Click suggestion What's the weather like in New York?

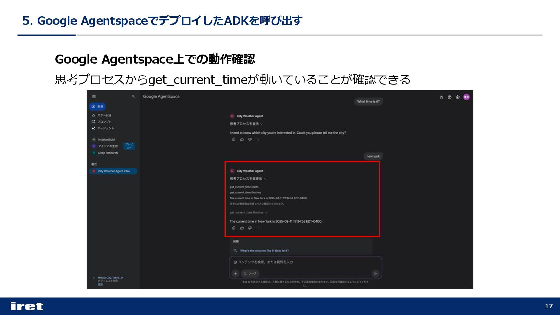(264, 251)
